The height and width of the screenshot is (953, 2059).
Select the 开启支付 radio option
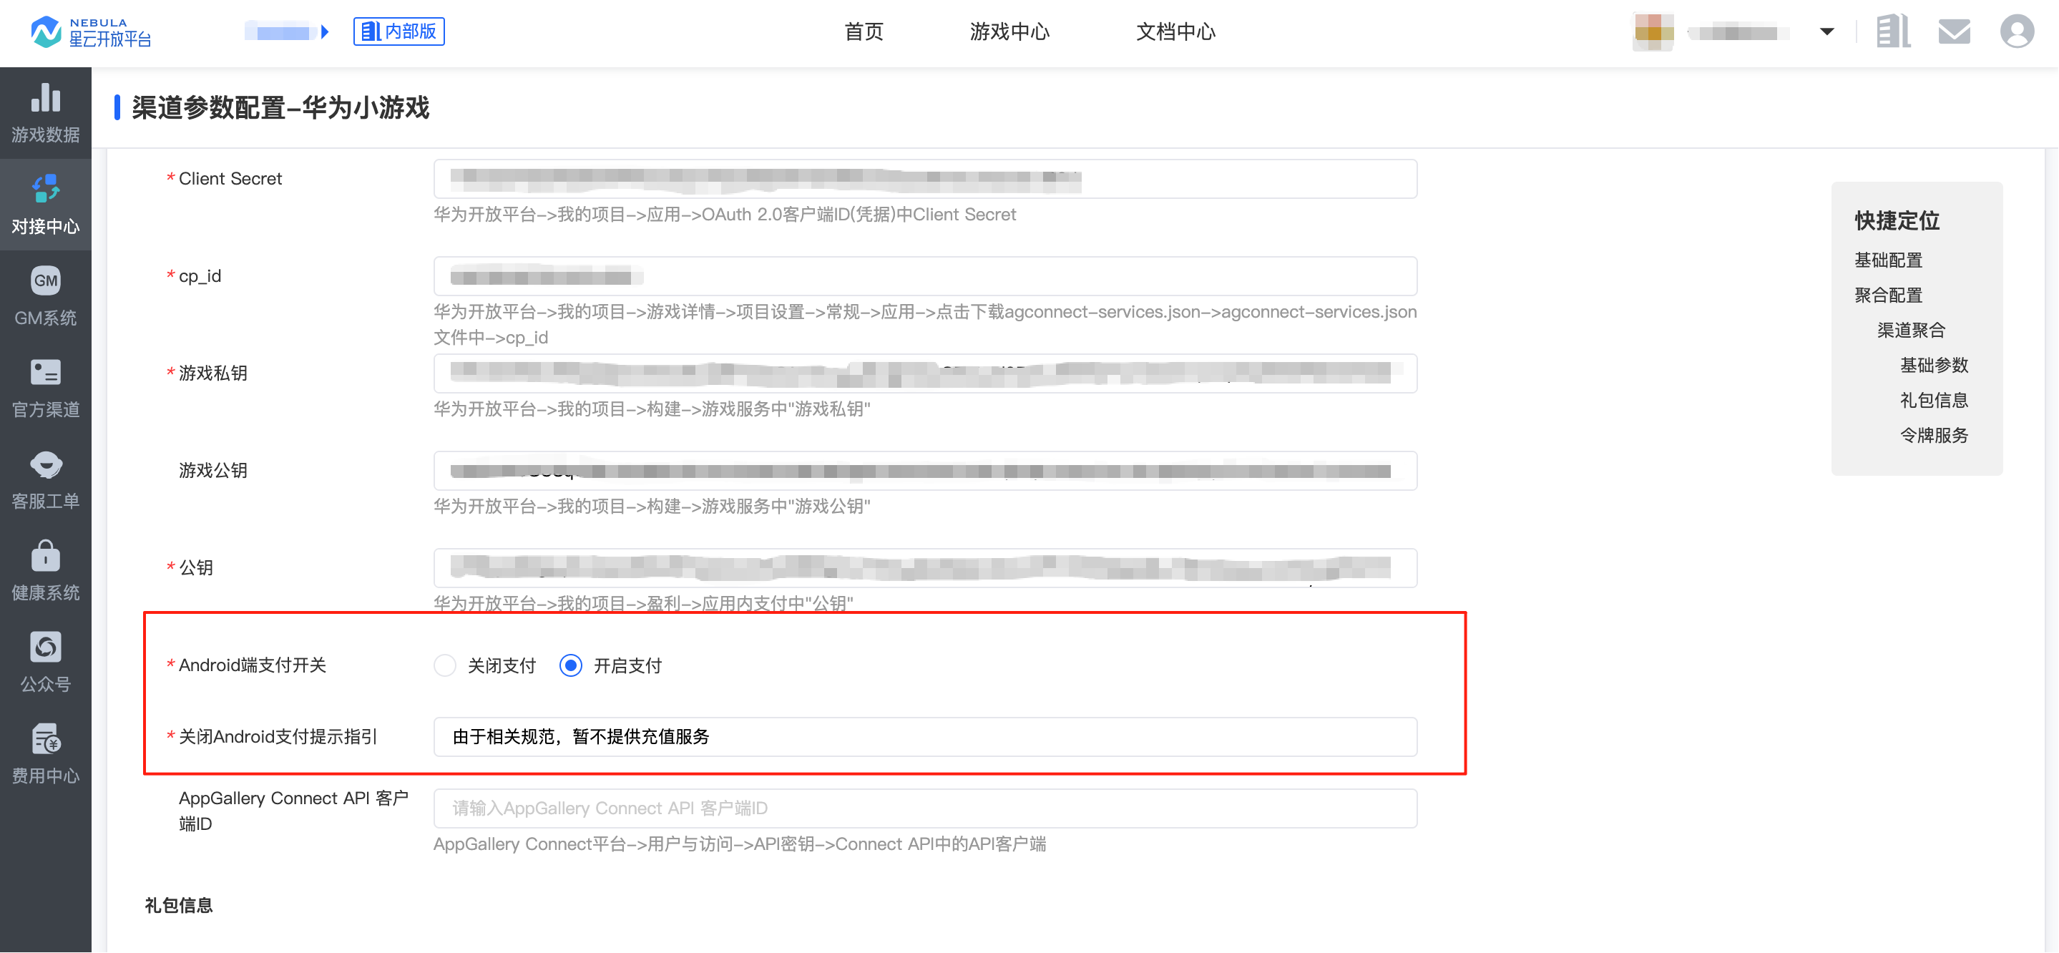571,665
